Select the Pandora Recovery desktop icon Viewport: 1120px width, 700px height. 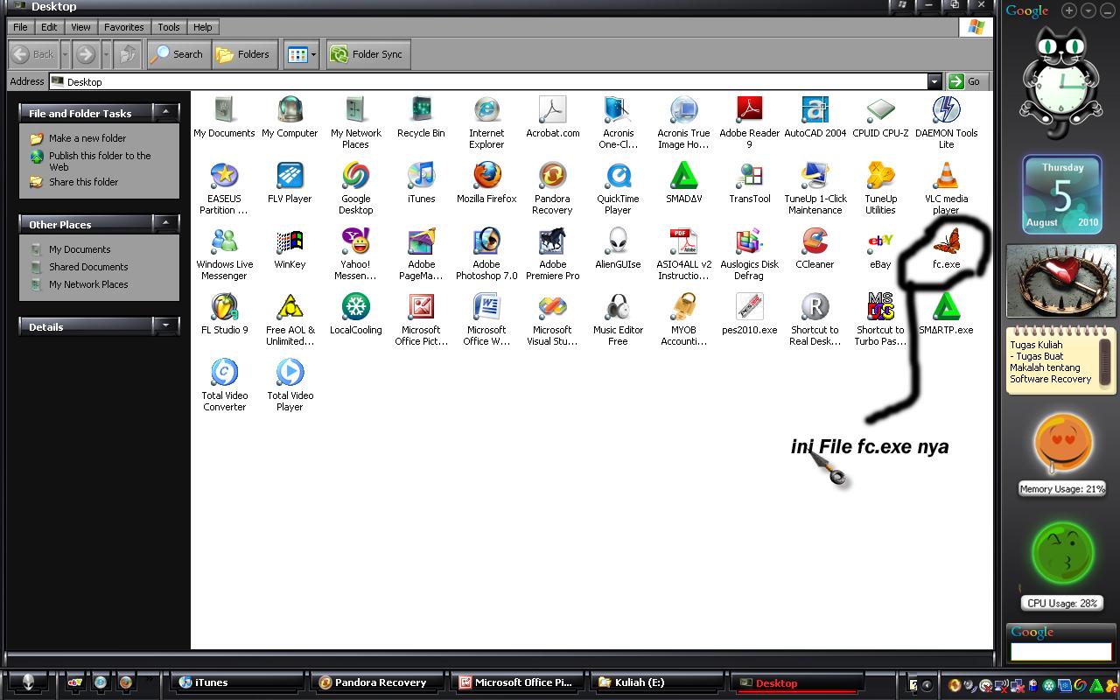552,176
